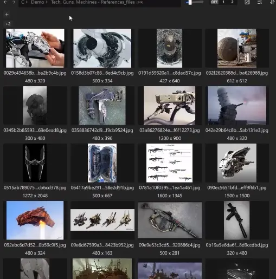Select filename 09e9e53c3cd5...920886c4.jpg
This screenshot has height=279, width=276.
click(x=170, y=245)
